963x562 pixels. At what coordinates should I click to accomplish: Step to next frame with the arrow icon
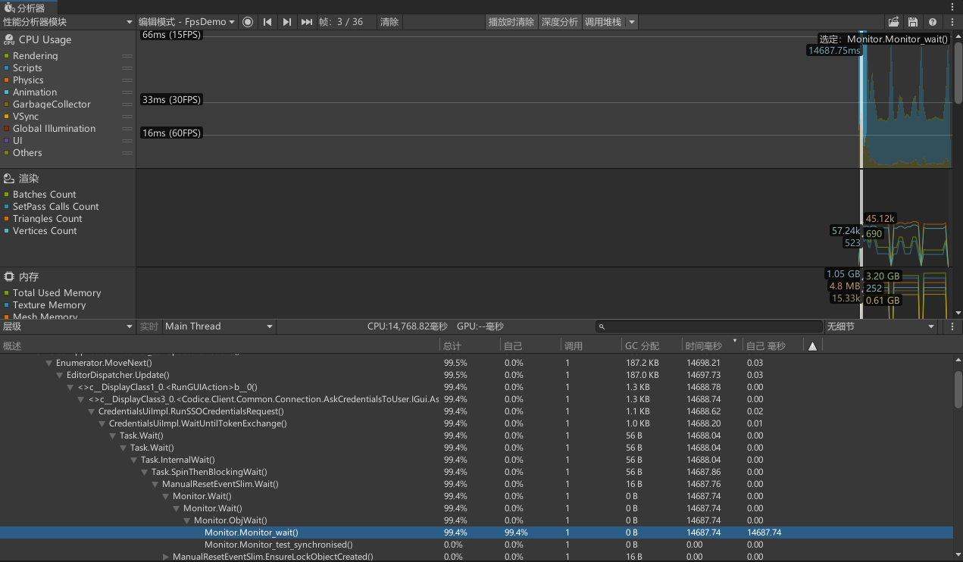pyautogui.click(x=286, y=22)
